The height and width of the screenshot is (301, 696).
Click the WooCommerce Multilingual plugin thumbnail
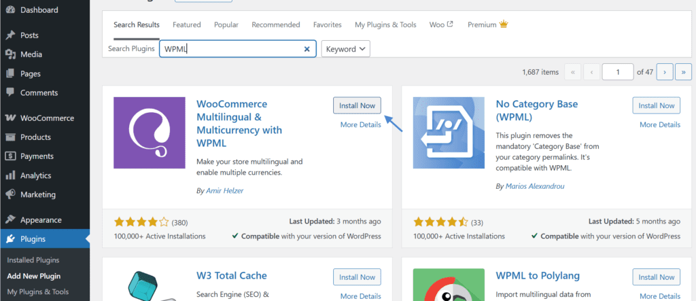coord(150,132)
